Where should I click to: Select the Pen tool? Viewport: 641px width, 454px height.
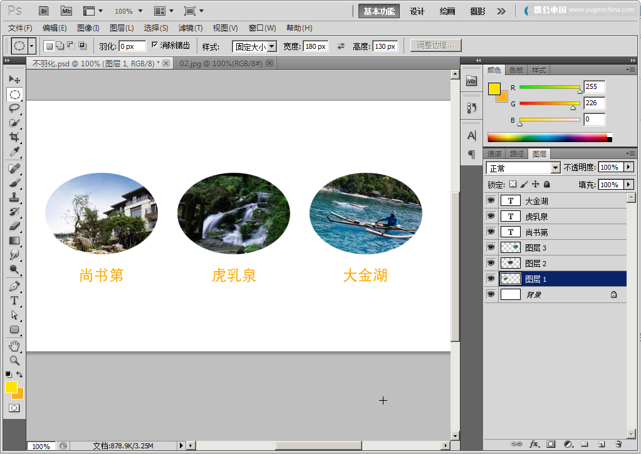(14, 286)
